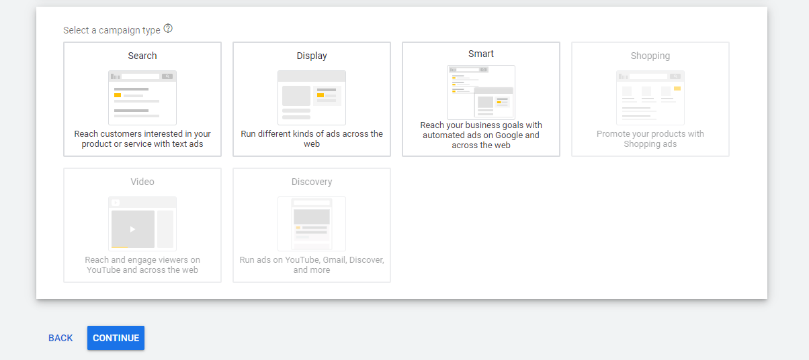Screen dimensions: 809x360
Task: Click 'Run ads on YouTube, Gmail, Discover' text
Action: pyautogui.click(x=312, y=265)
